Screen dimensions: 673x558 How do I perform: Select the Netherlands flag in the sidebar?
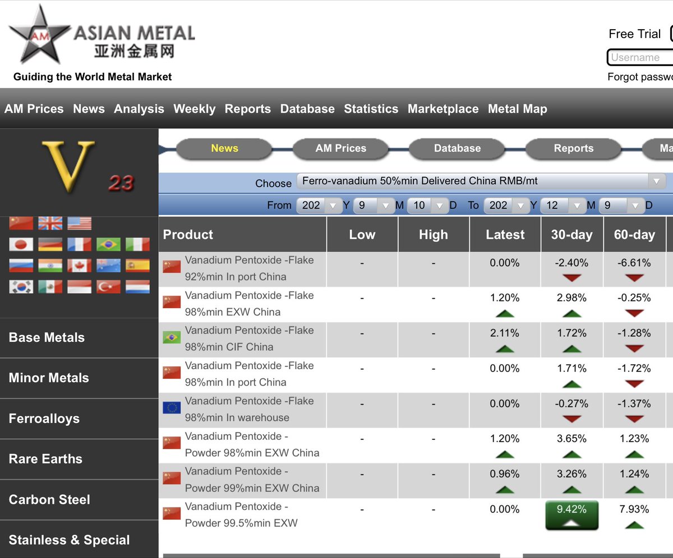tap(137, 287)
